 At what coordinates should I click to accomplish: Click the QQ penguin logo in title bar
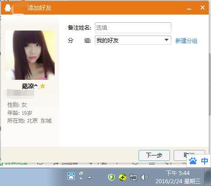(7, 8)
